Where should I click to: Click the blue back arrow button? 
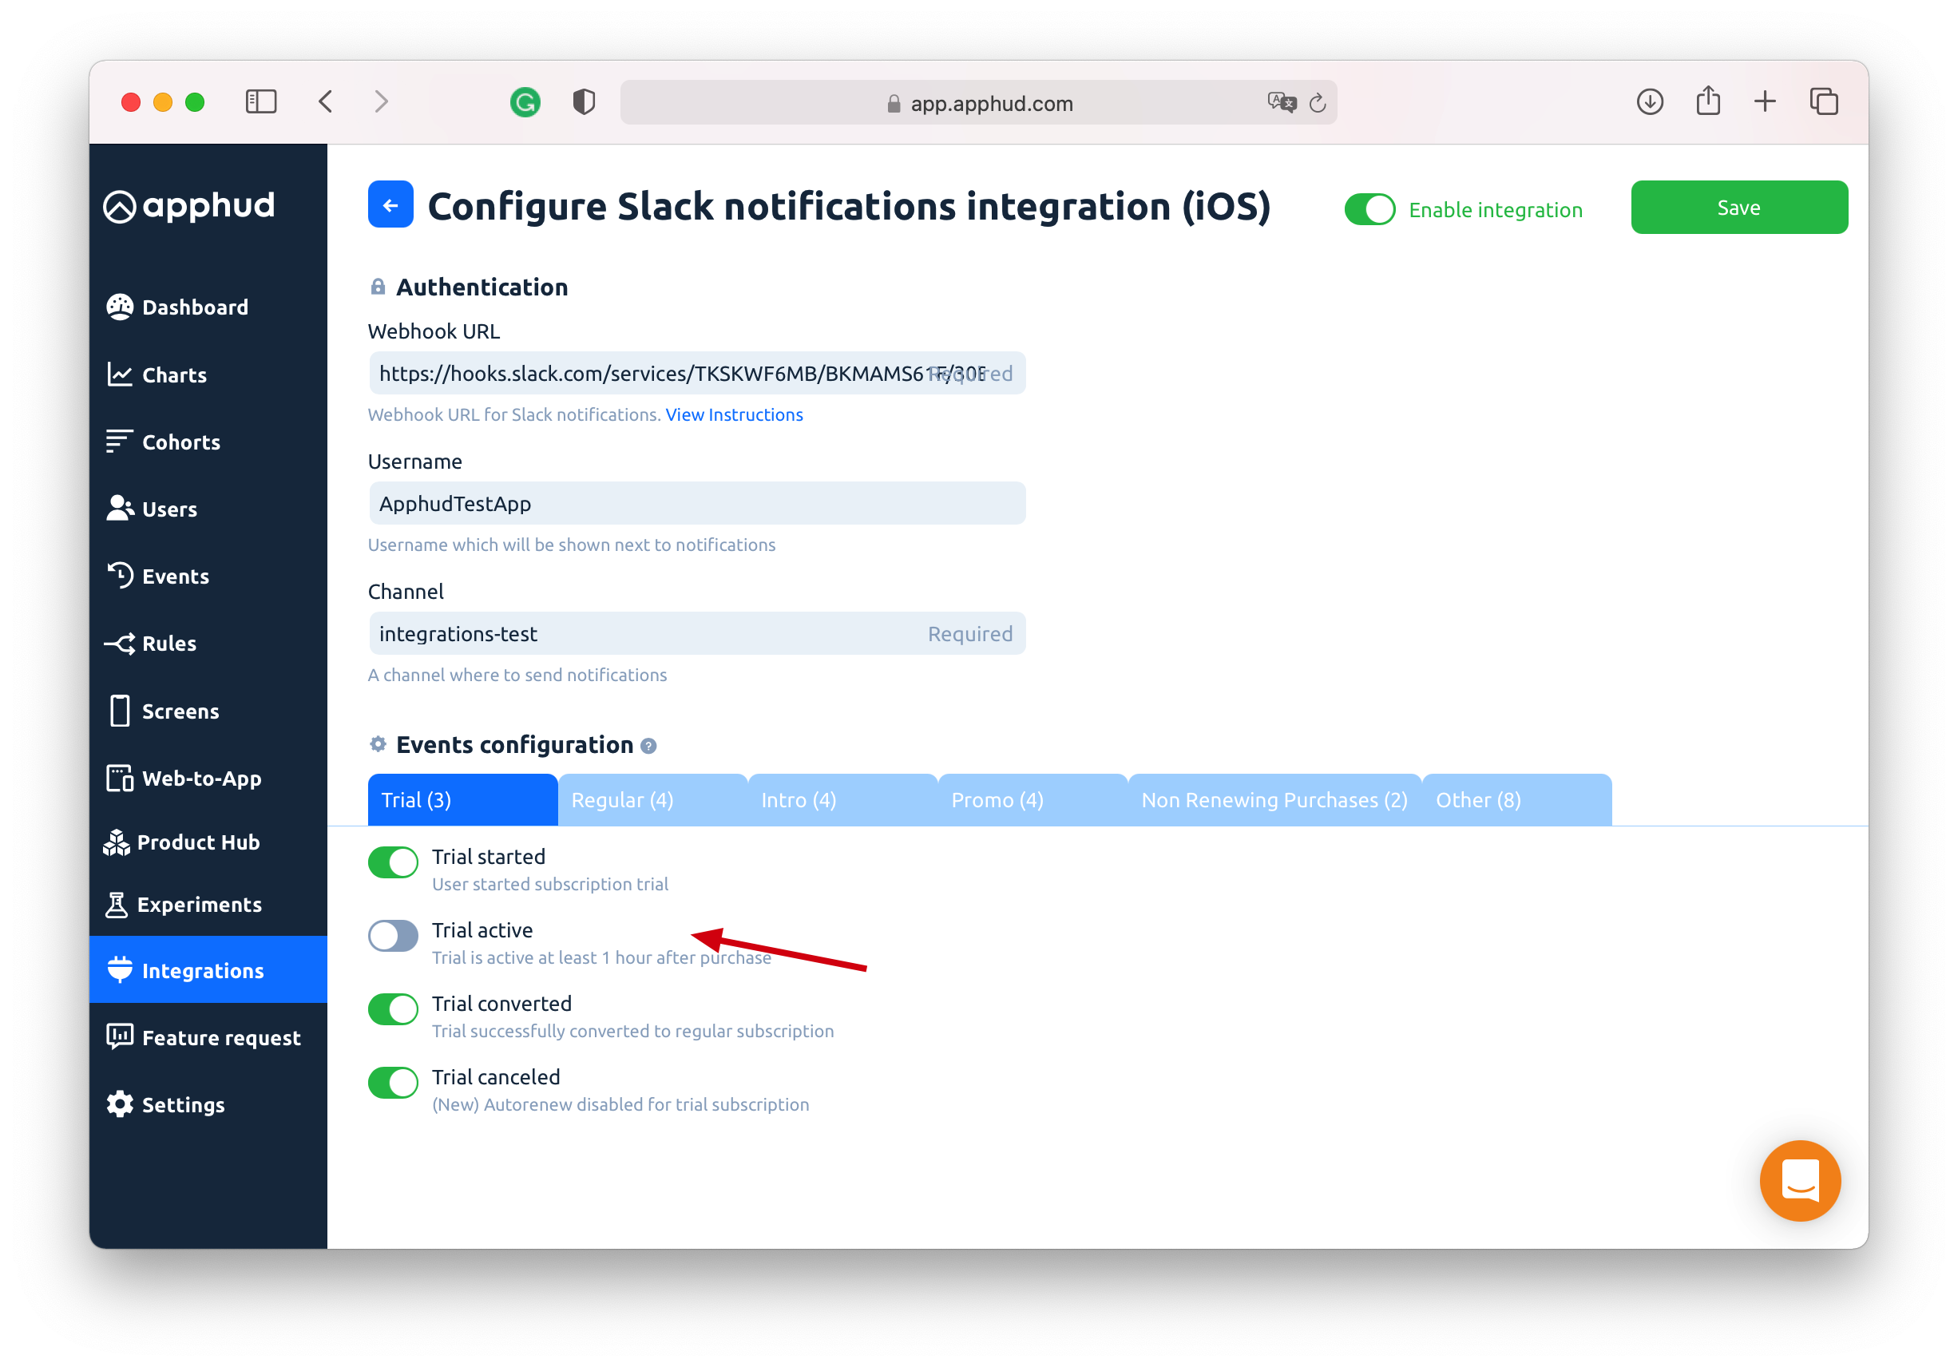[390, 204]
